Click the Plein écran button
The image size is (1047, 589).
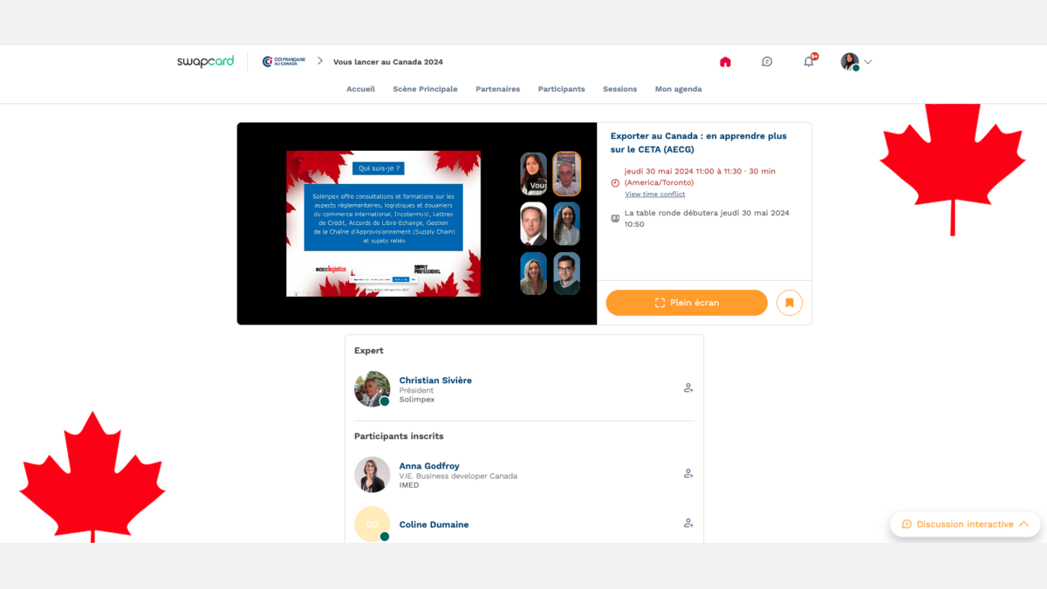click(687, 303)
